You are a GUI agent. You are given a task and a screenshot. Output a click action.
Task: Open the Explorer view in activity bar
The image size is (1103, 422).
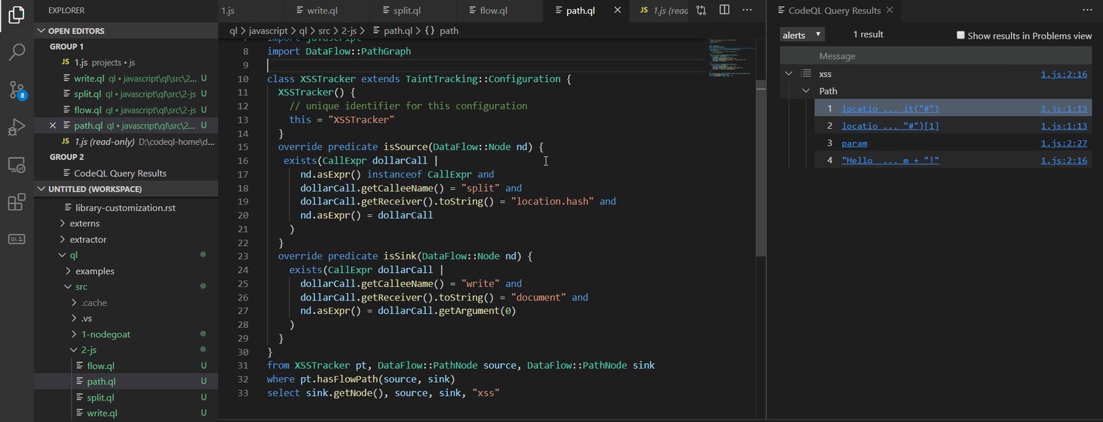(17, 15)
